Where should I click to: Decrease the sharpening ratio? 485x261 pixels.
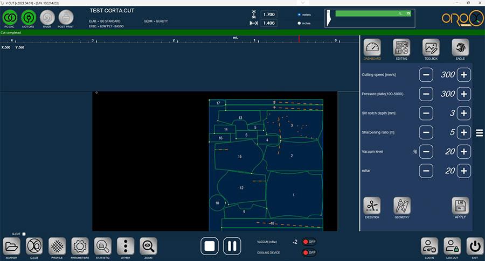[426, 132]
